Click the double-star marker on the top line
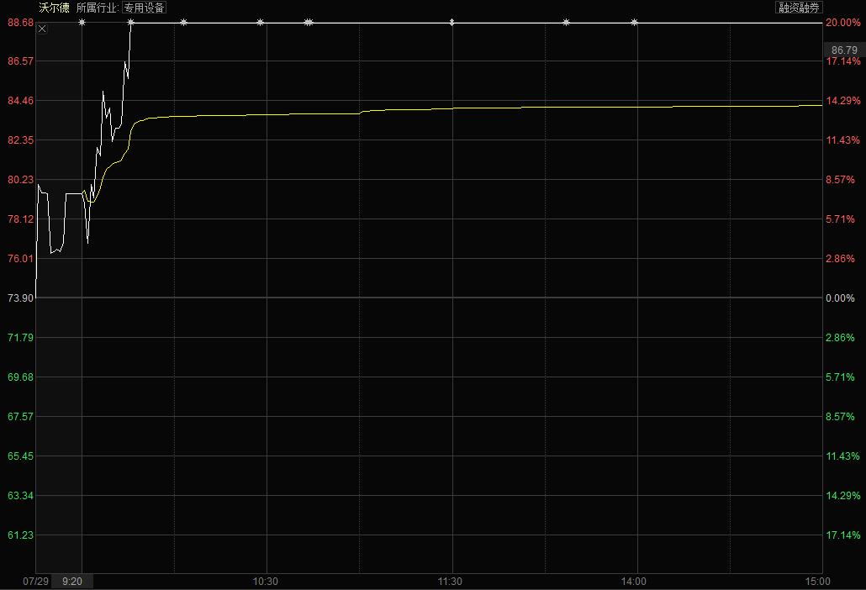The width and height of the screenshot is (866, 590). coord(309,22)
